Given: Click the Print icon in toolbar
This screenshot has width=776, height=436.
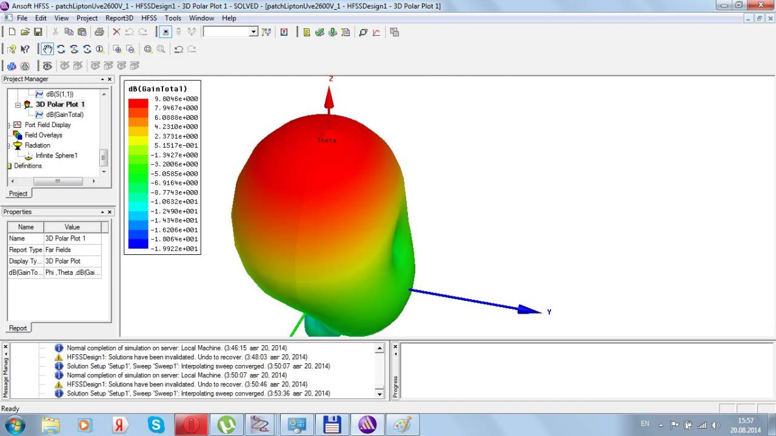Looking at the screenshot, I should pos(99,32).
